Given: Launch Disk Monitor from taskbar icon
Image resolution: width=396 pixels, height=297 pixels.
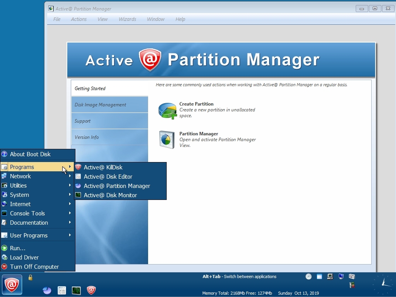Looking at the screenshot, I should pos(76,290).
